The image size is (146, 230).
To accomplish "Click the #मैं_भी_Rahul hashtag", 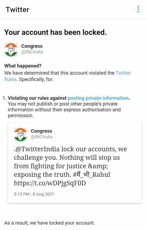I will tap(91, 175).
